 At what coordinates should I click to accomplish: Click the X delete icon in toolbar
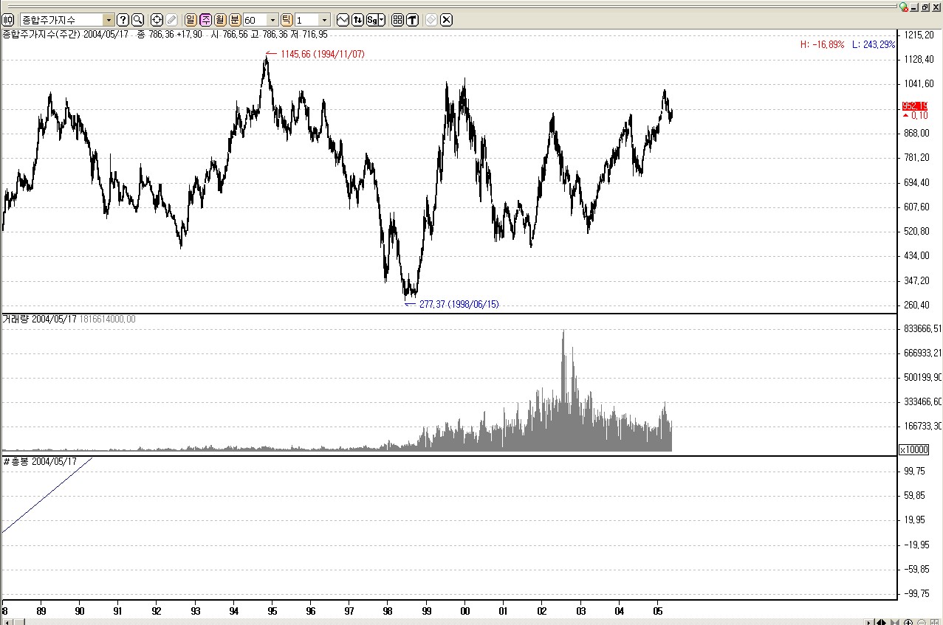click(446, 20)
